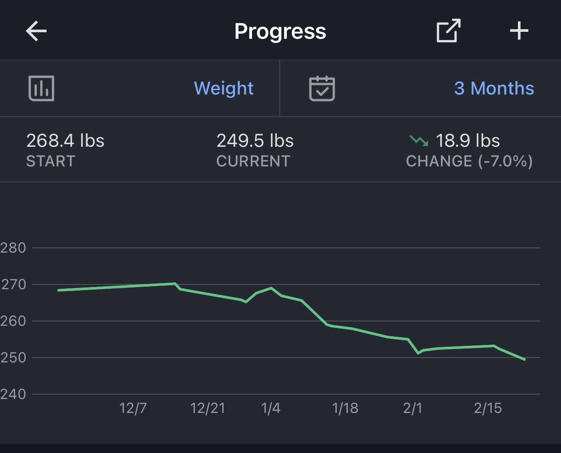Tap the CHANGE (-7.0%) label
Viewport: 561px width, 453px height.
pos(469,161)
